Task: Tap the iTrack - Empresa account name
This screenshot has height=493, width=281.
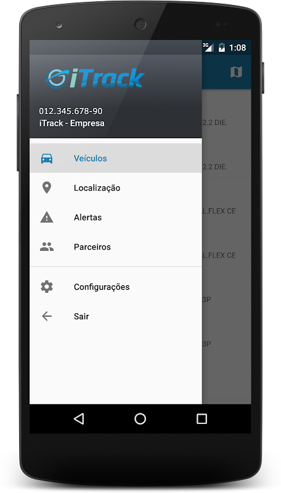Action: pyautogui.click(x=71, y=123)
